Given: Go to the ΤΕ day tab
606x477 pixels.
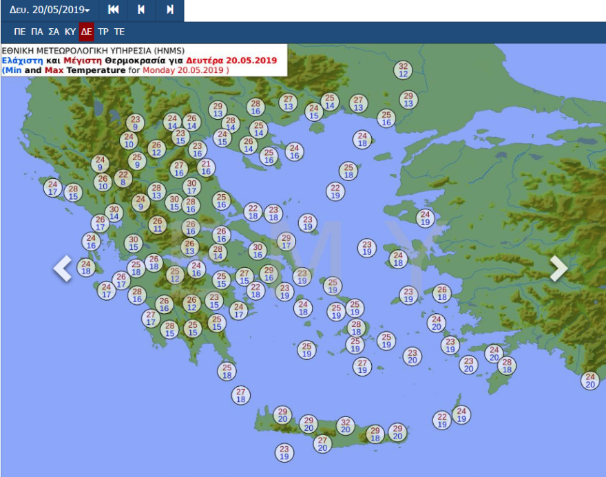Looking at the screenshot, I should 119,32.
